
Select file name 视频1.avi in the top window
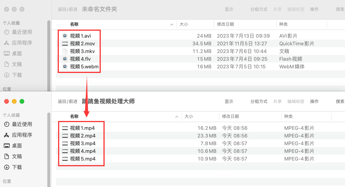pos(80,36)
